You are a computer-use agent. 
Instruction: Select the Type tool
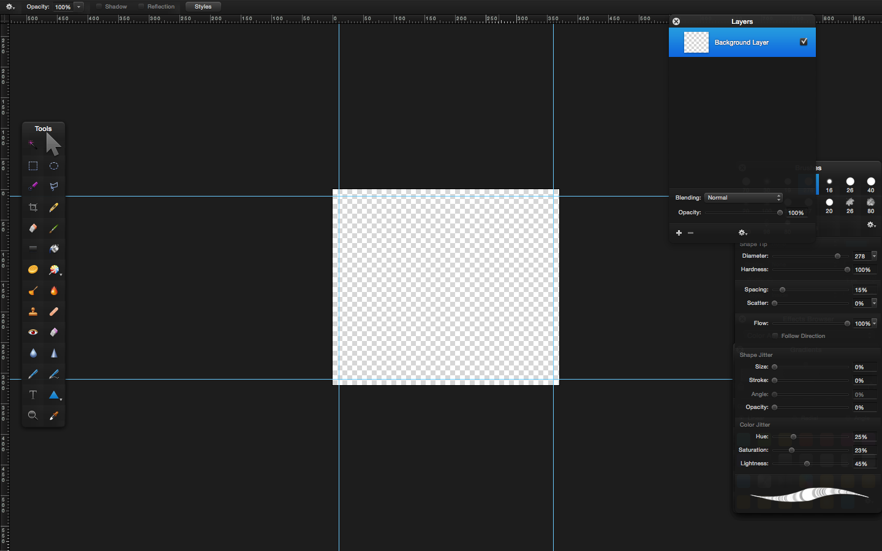(x=33, y=395)
